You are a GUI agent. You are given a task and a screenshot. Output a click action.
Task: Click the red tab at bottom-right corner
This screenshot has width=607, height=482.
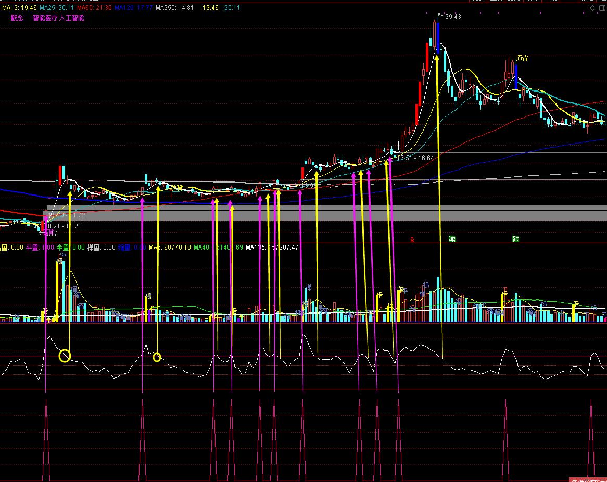pos(588,478)
